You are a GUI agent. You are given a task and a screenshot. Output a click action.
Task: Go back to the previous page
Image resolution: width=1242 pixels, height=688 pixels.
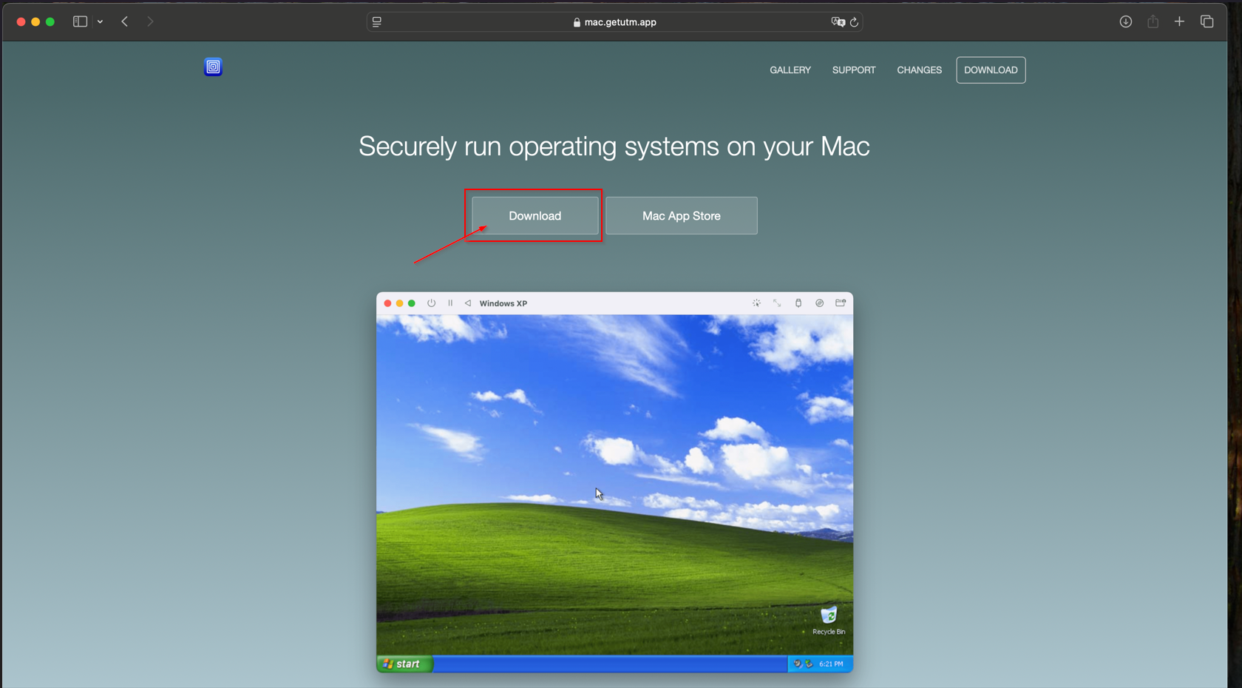pos(125,21)
